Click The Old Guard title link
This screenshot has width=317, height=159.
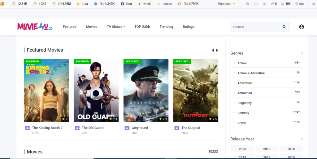point(93,128)
